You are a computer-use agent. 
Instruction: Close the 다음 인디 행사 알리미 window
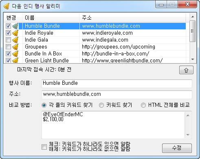pyautogui.click(x=187, y=4)
